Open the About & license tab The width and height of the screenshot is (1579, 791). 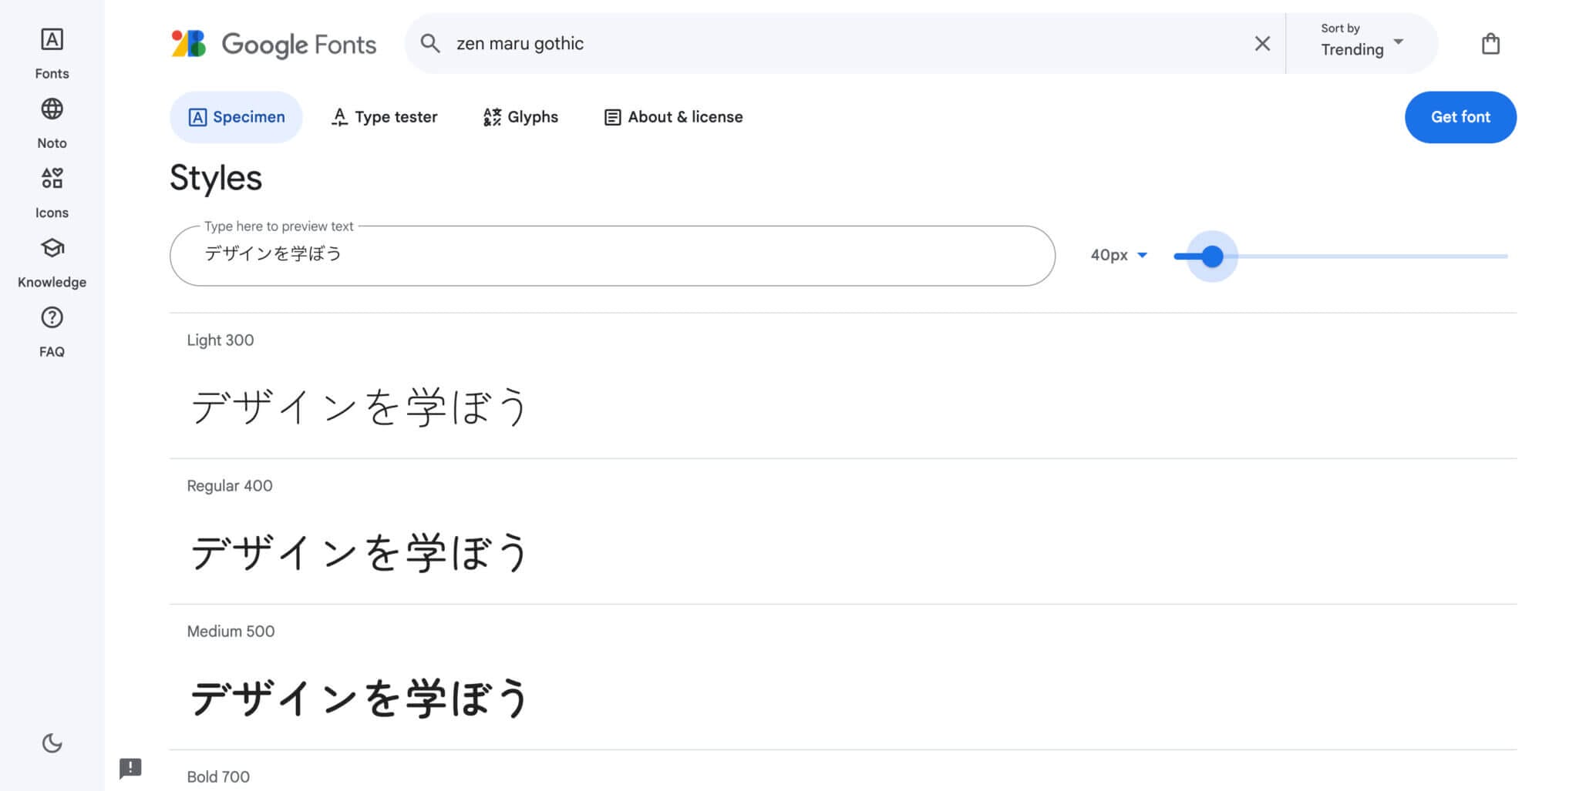(x=673, y=117)
